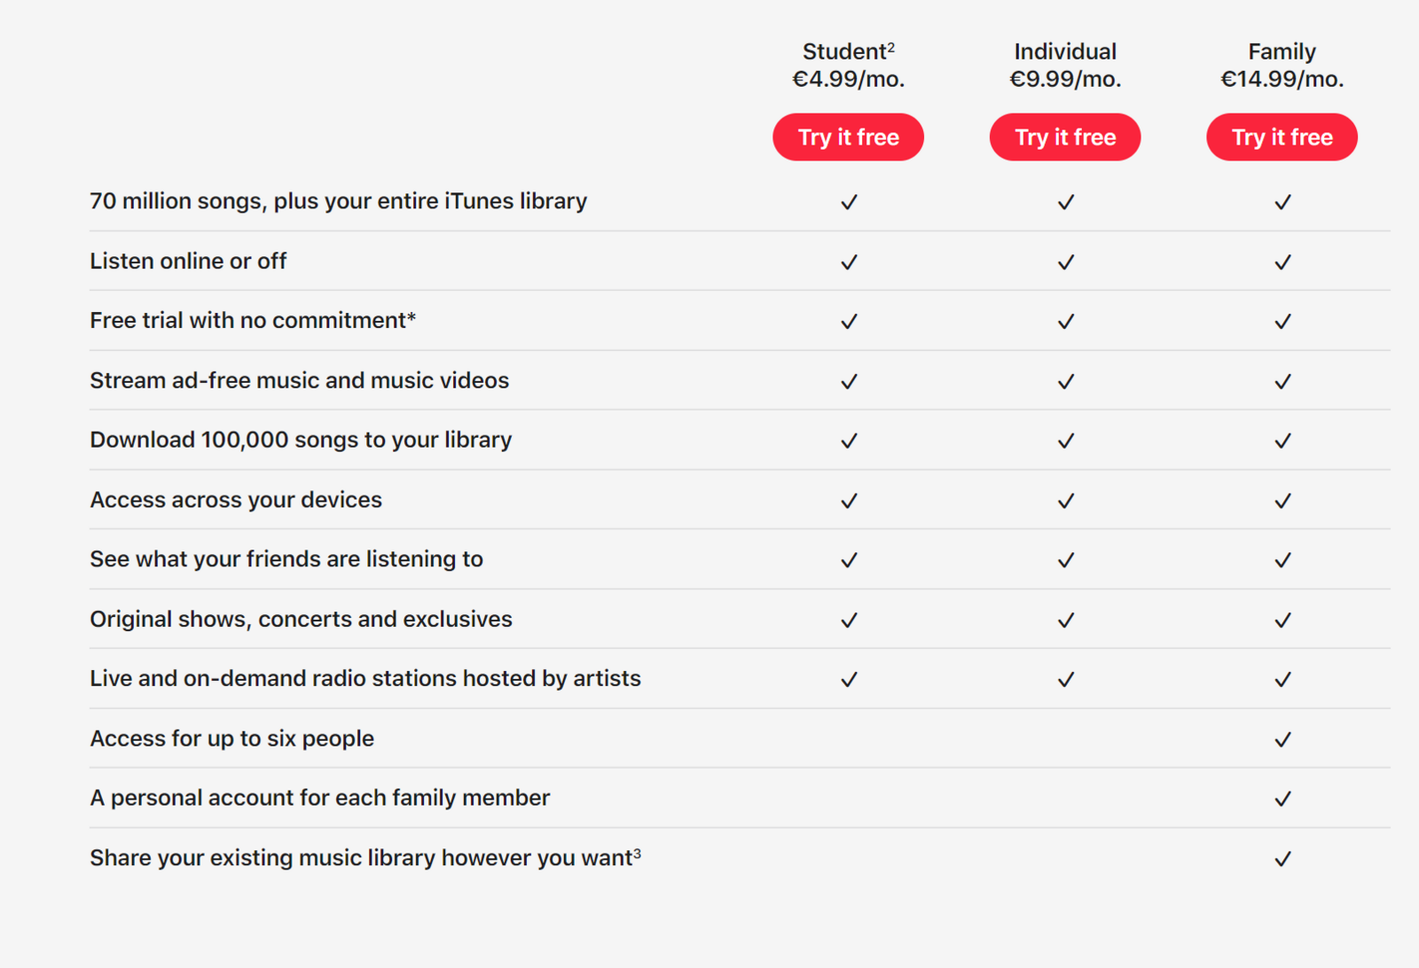Image resolution: width=1419 pixels, height=968 pixels.
Task: Click Share your existing music library text
Action: click(x=365, y=857)
